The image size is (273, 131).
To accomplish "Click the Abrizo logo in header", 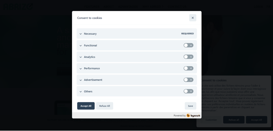I will pyautogui.click(x=18, y=6).
